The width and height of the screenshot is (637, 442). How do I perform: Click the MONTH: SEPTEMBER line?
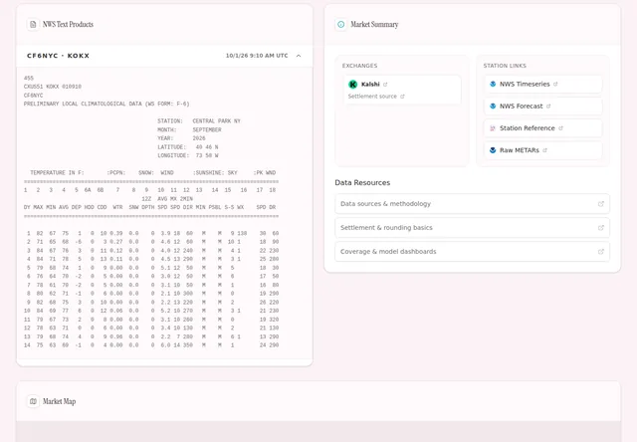click(189, 130)
